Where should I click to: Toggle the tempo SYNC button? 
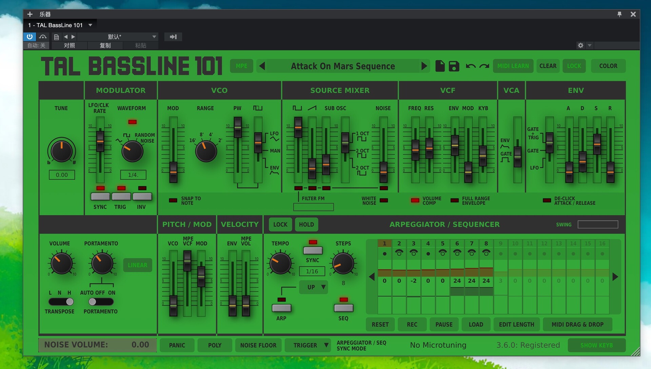(x=313, y=251)
